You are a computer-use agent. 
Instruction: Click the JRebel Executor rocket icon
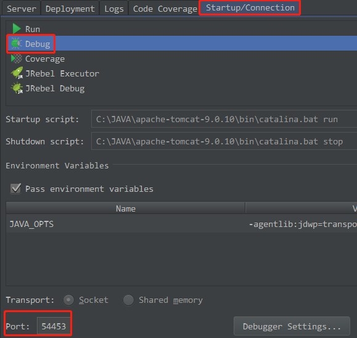click(x=17, y=73)
